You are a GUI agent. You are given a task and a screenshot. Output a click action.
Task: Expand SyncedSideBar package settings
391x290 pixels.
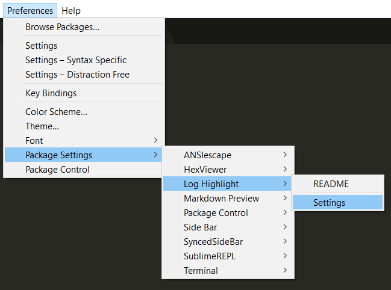(228, 241)
